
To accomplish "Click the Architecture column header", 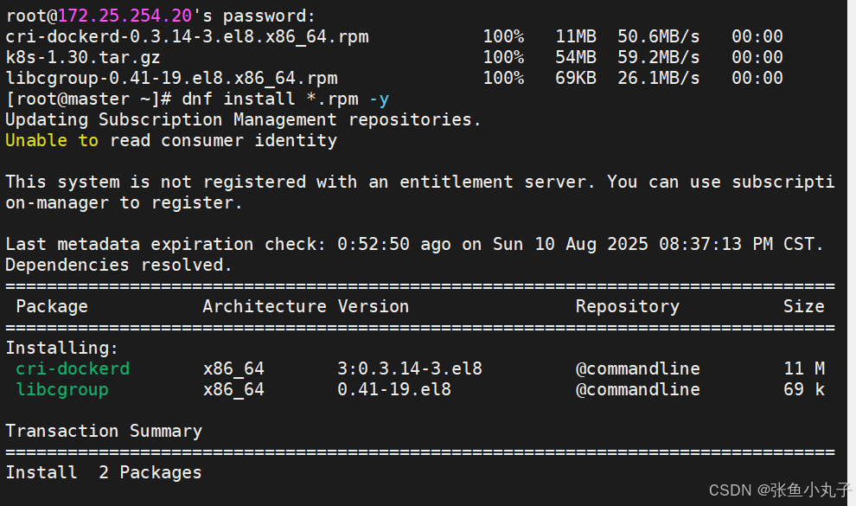I will tap(265, 306).
